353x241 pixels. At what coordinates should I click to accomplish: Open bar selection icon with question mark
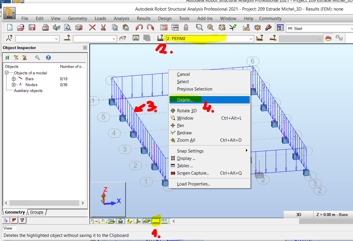coord(68,38)
